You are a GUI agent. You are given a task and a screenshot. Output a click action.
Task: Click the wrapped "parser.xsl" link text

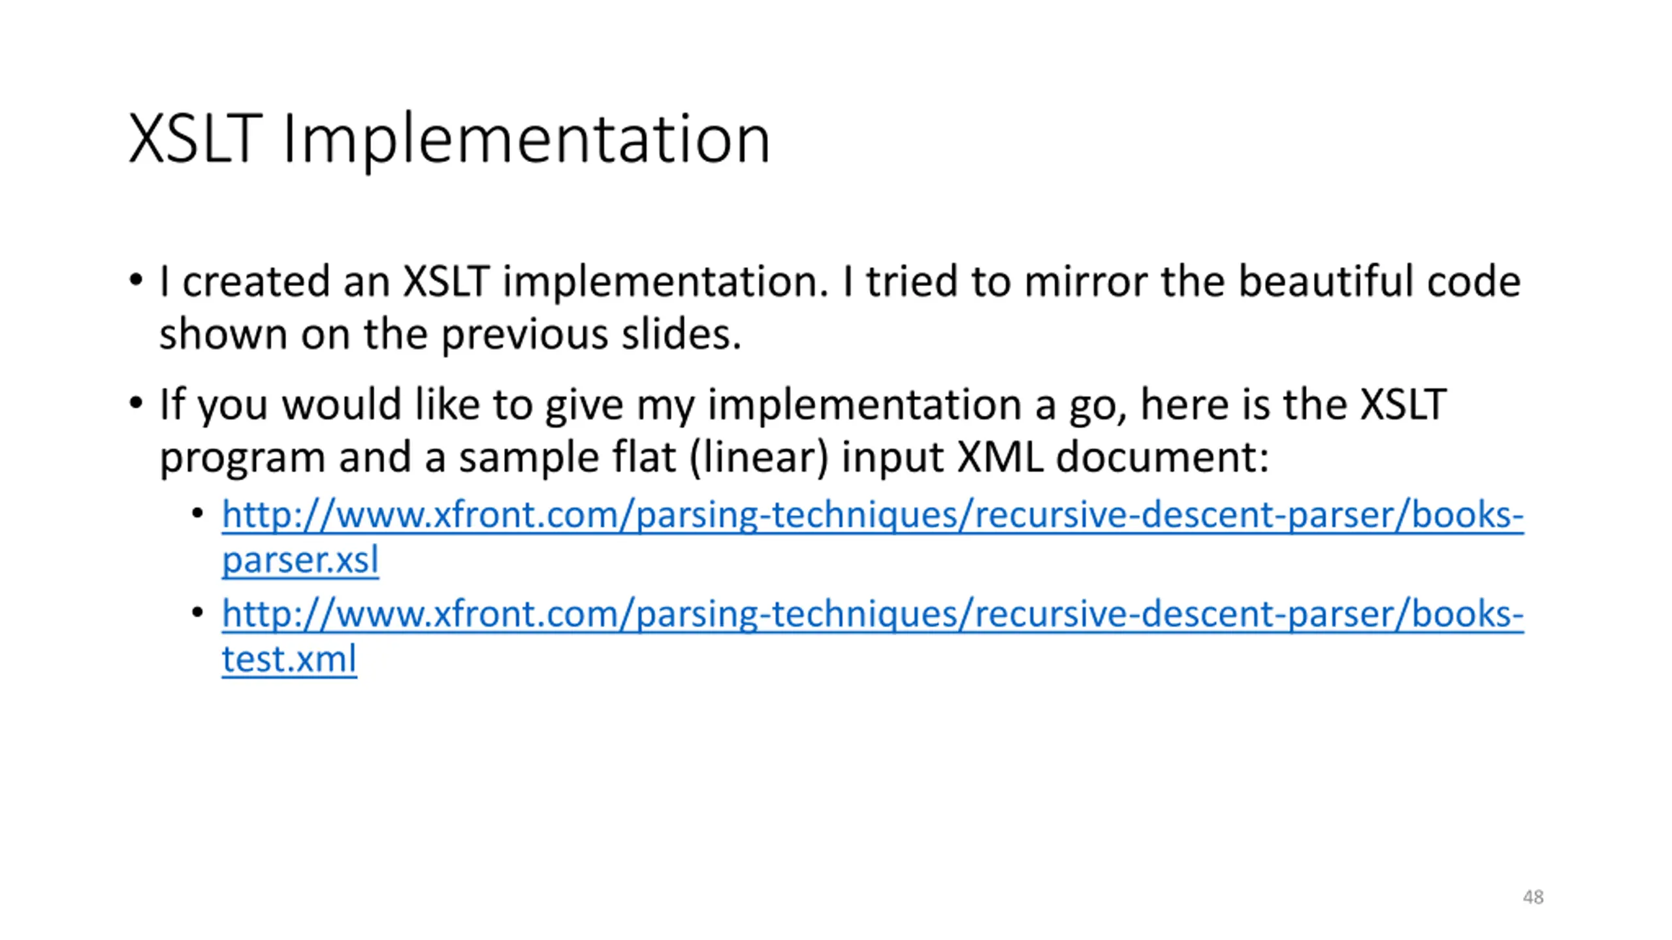coord(300,560)
